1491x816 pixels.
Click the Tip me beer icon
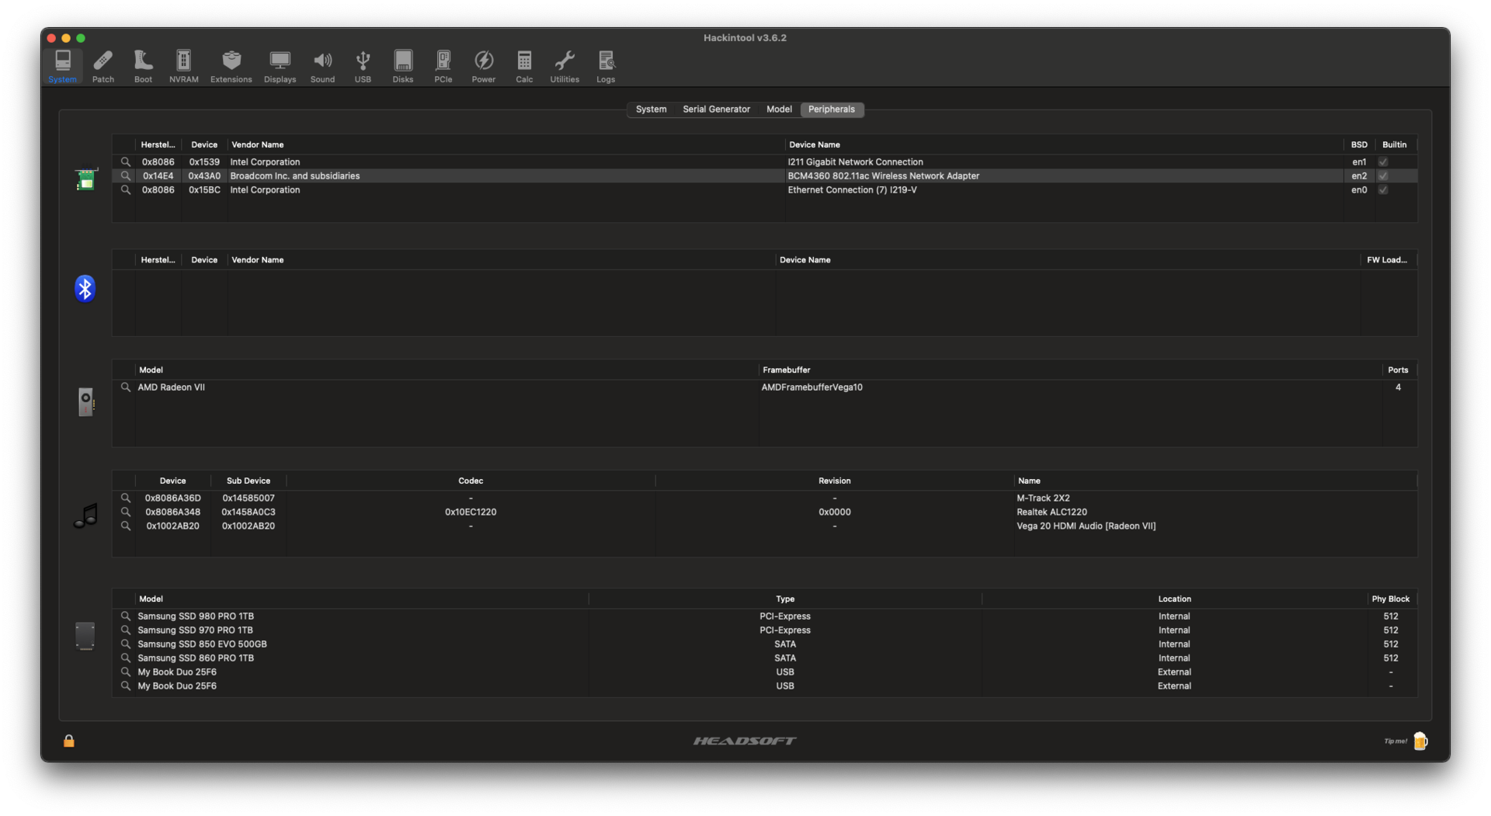pos(1420,741)
